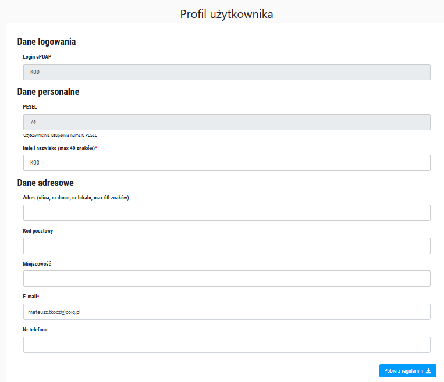Click the PESEL label

(x=30, y=107)
